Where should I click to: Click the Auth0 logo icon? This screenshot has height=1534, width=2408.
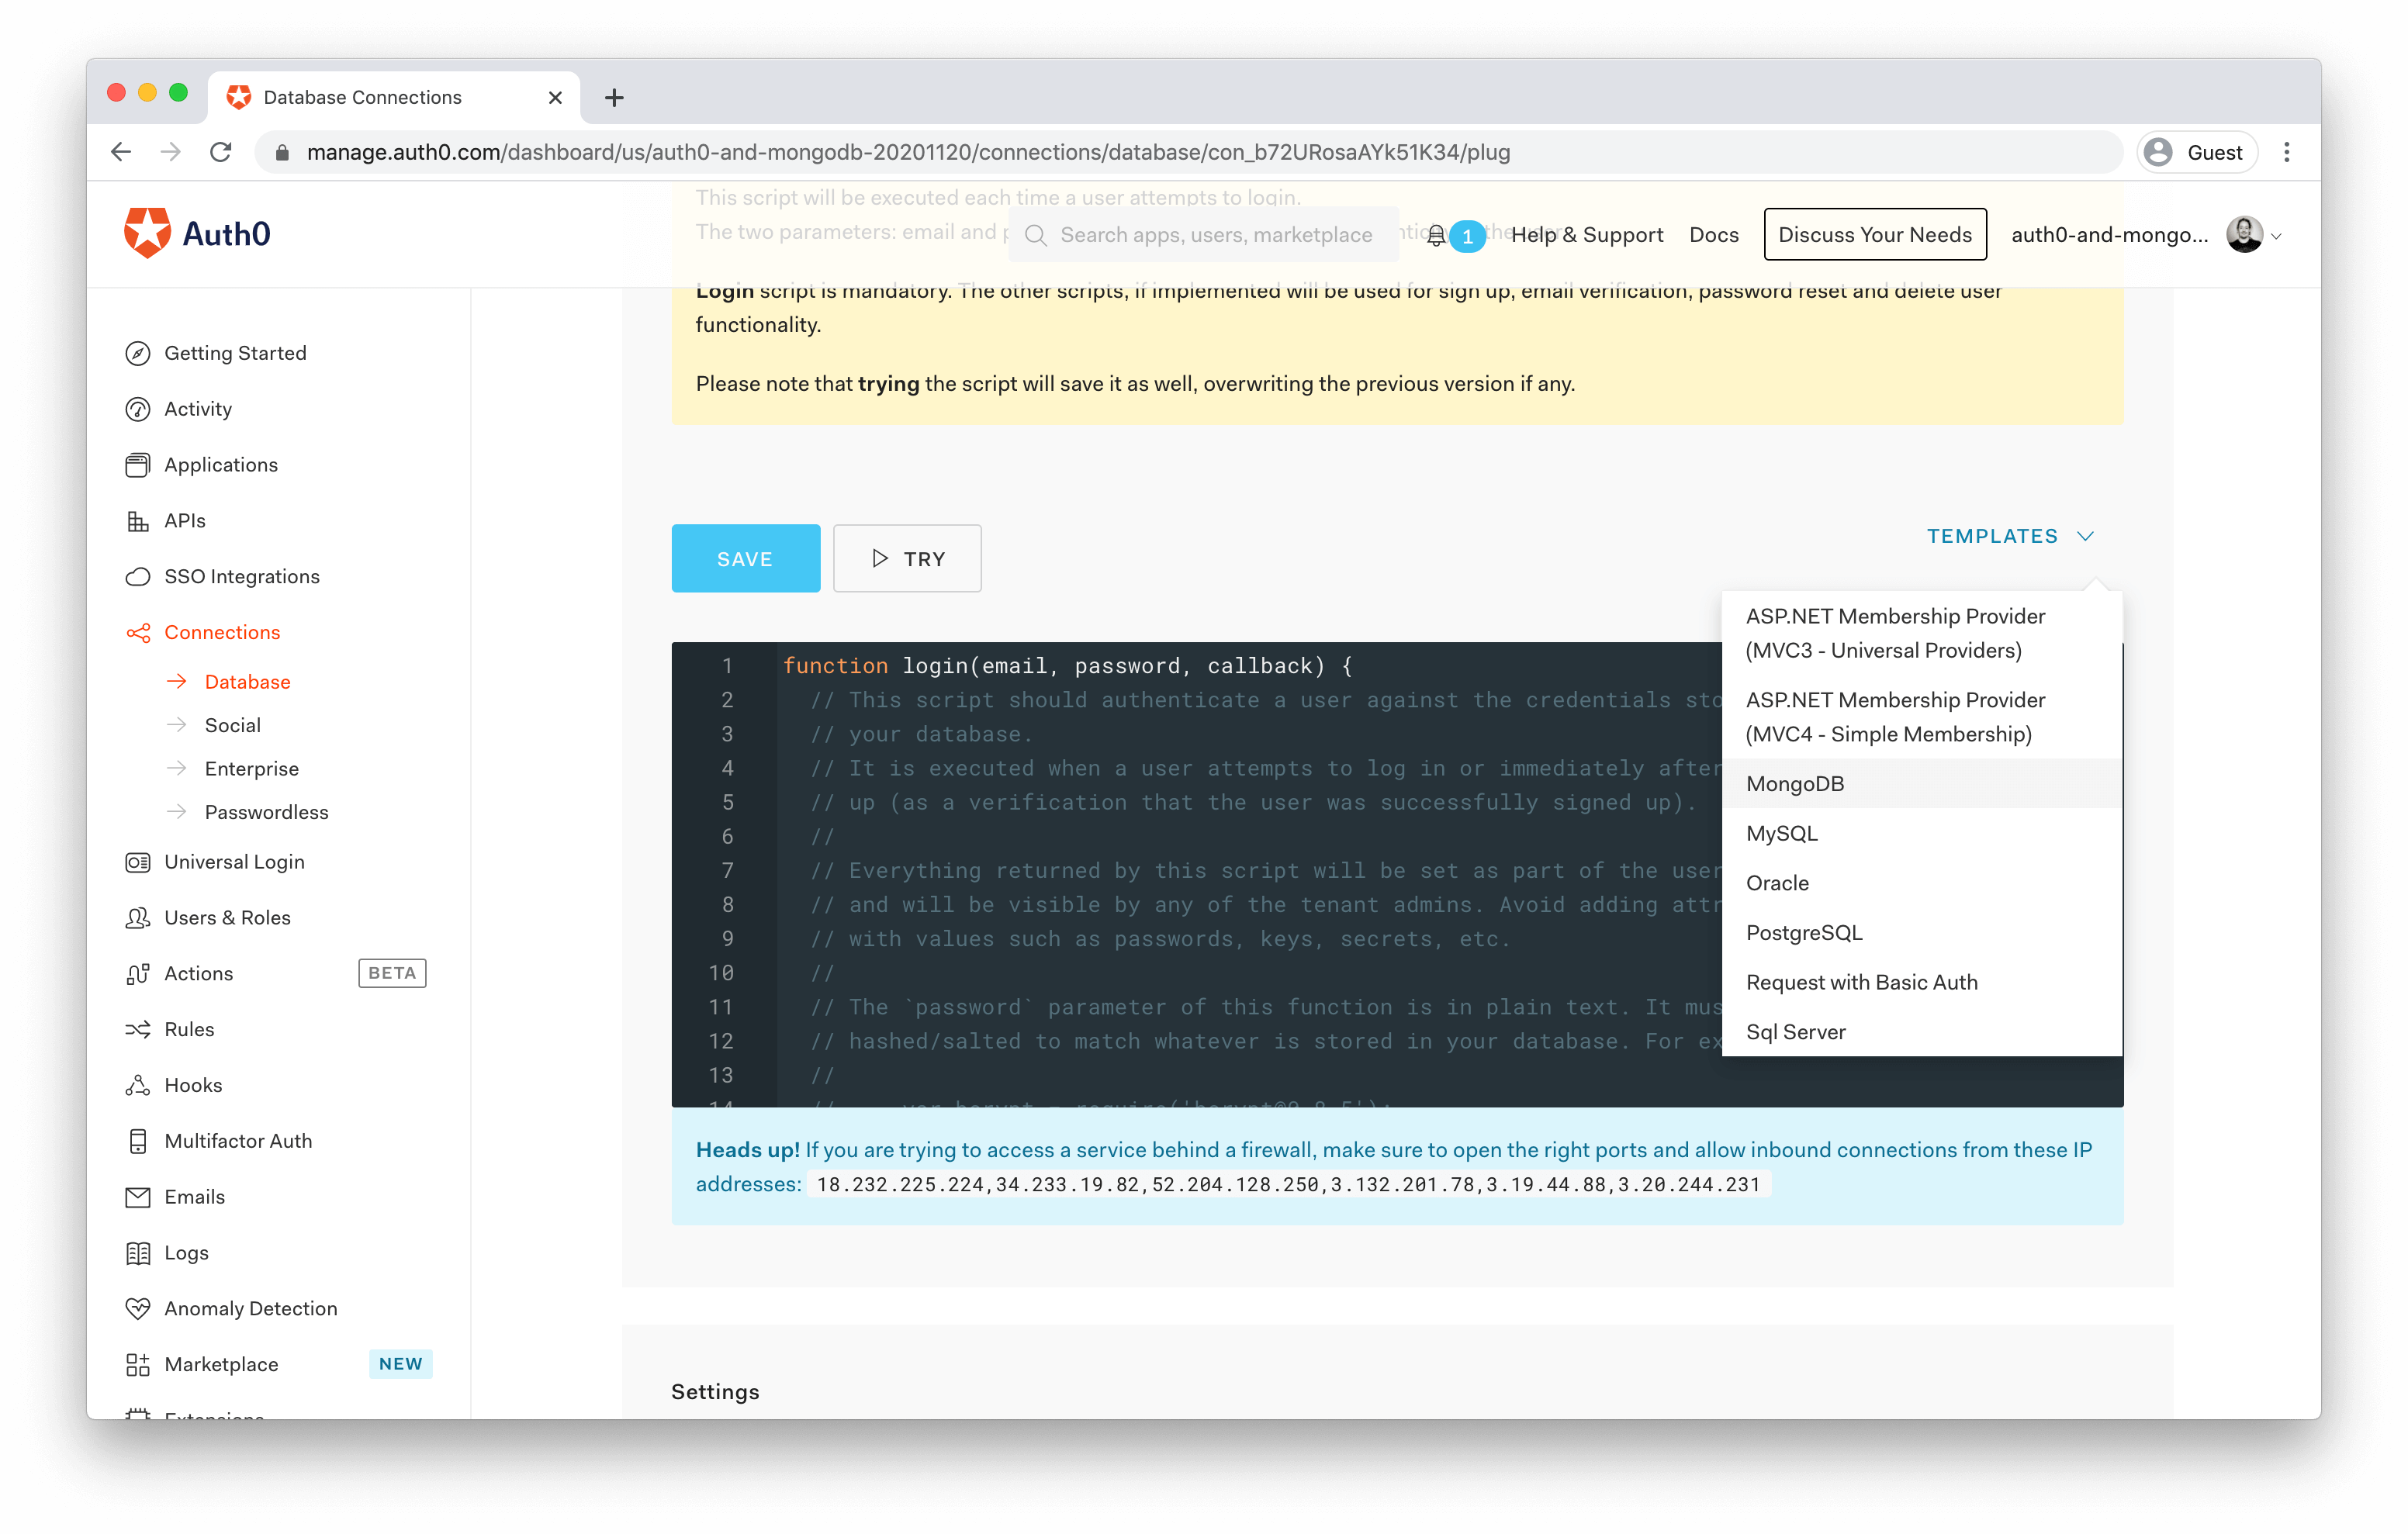(x=144, y=233)
